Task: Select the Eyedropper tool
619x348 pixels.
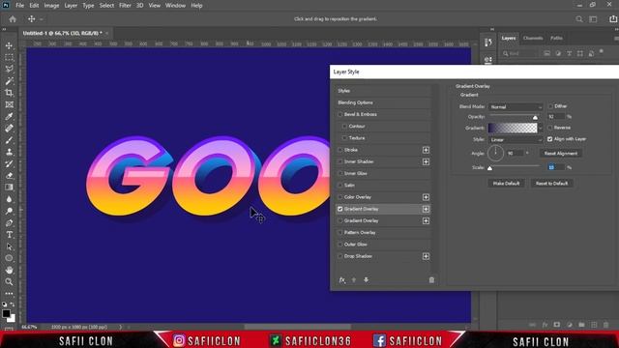Action: (x=9, y=116)
